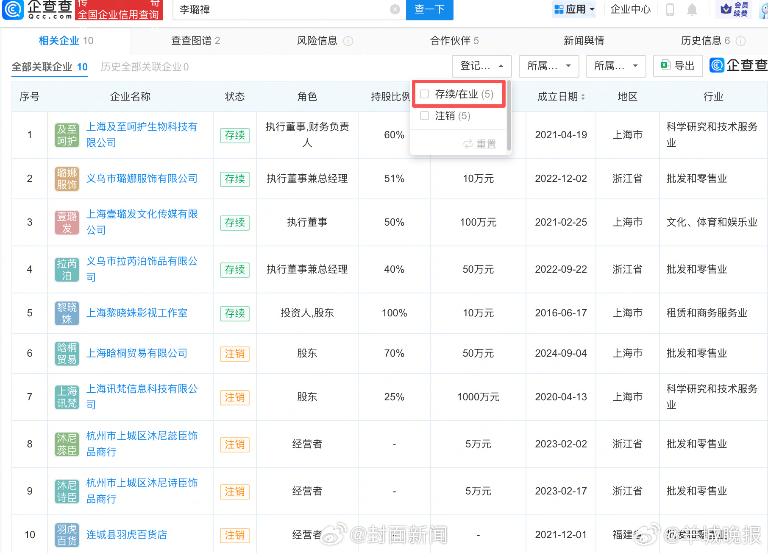768x553 pixels.
Task: Click the 及至呵护 company logo icon
Action: tap(67, 135)
